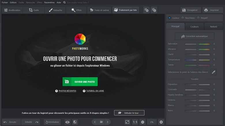This screenshot has height=126, width=225.
Task: Click the zoom in plus icon
Action: pos(161,122)
